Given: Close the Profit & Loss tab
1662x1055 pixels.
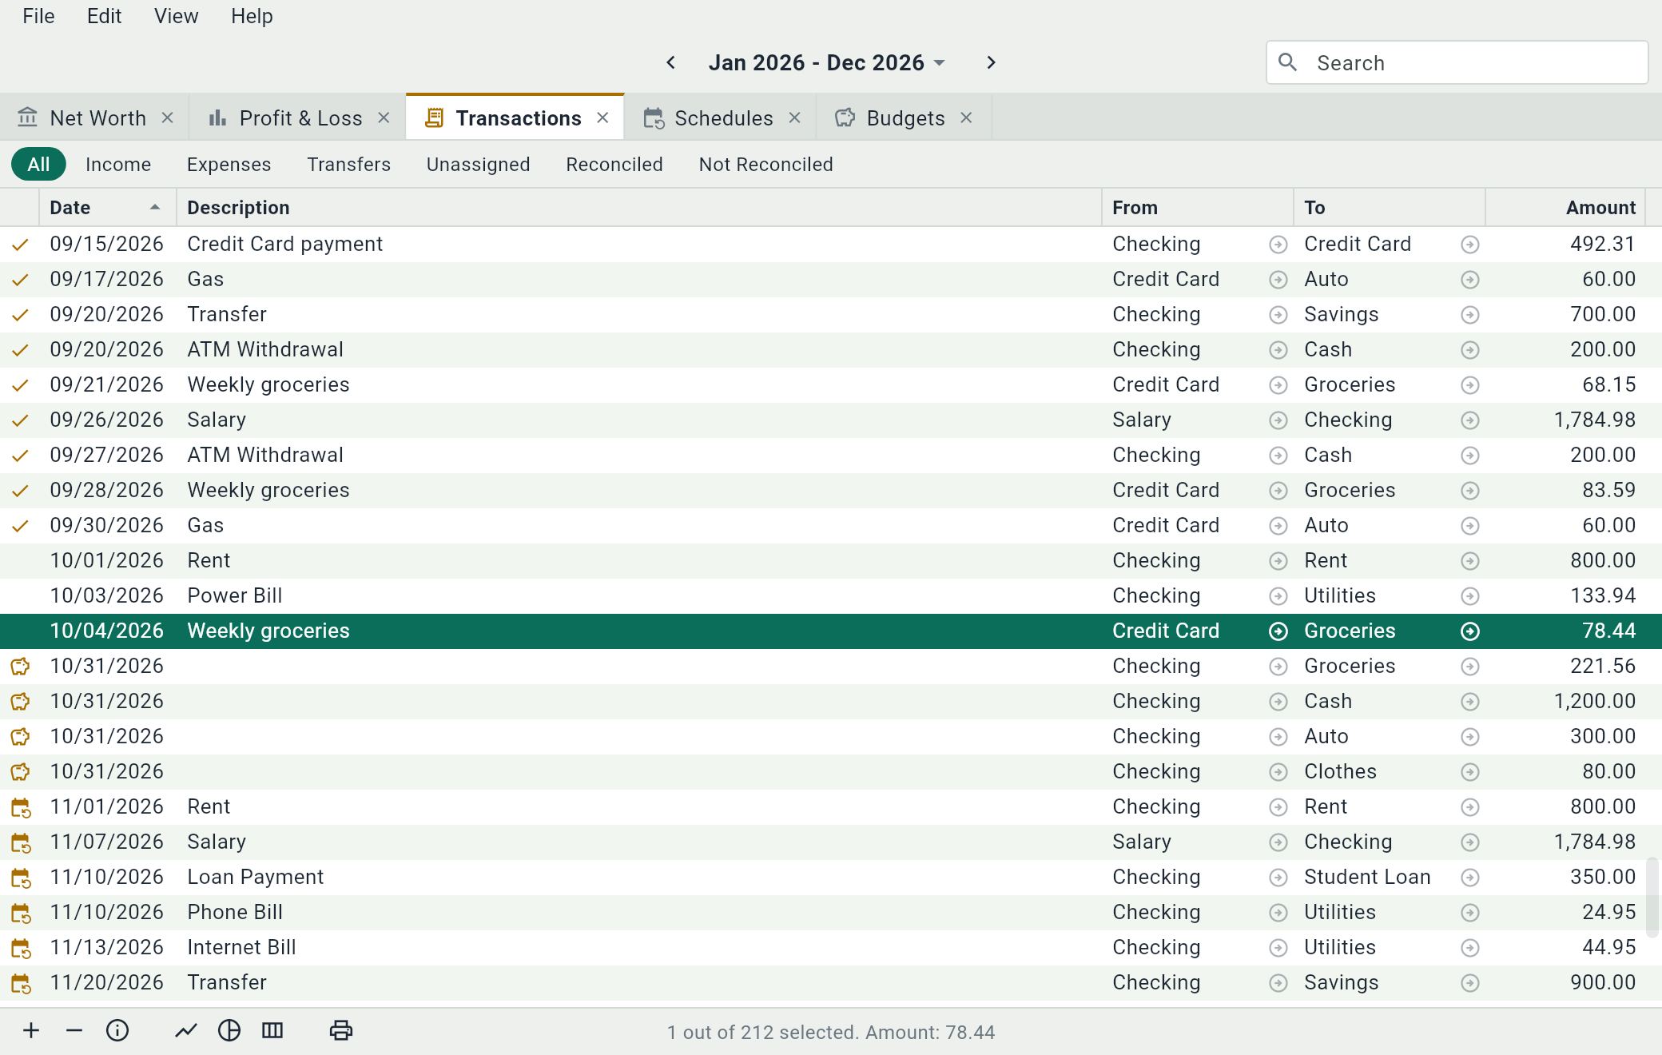Looking at the screenshot, I should click(384, 118).
